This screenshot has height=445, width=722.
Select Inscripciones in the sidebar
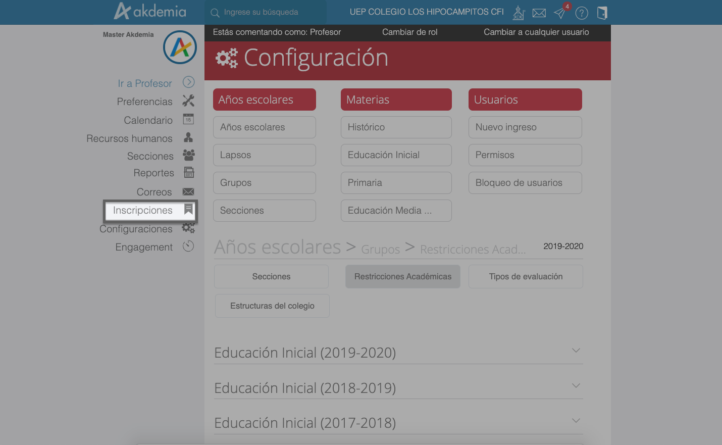tap(142, 210)
